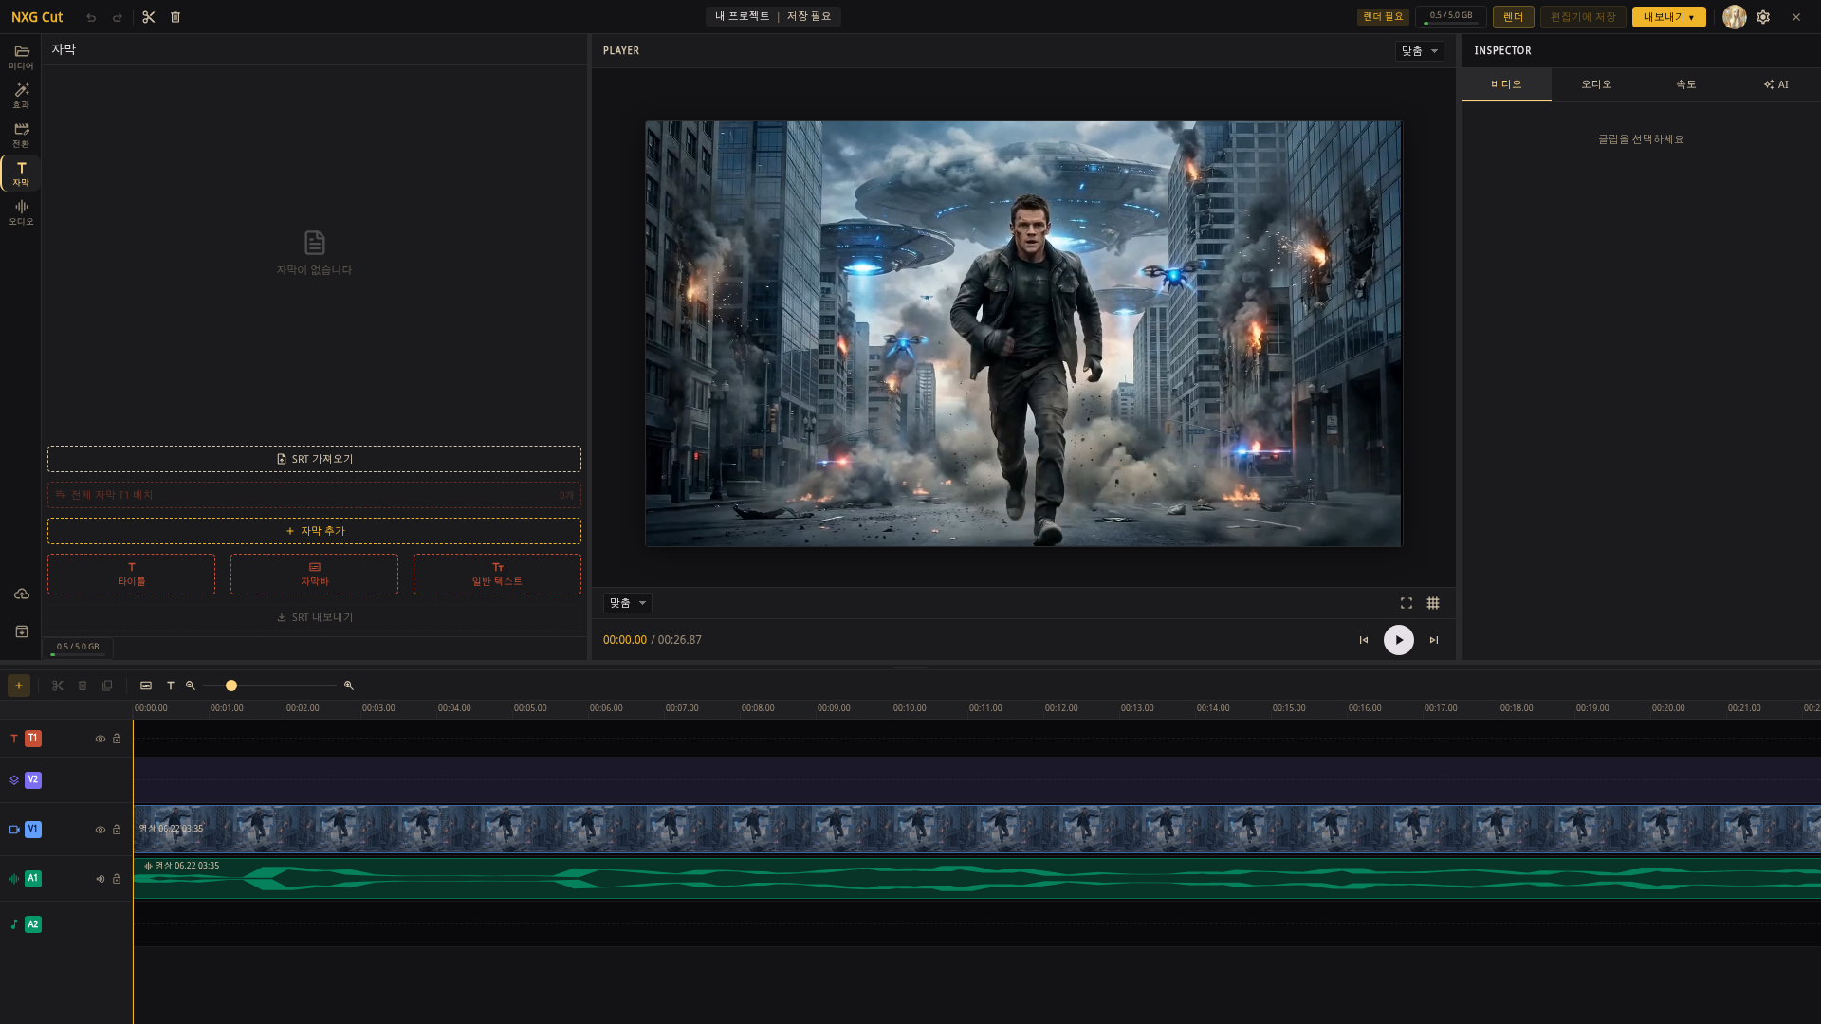Image resolution: width=1821 pixels, height=1024 pixels.
Task: Toggle lock on the T1 track
Action: coord(117,739)
